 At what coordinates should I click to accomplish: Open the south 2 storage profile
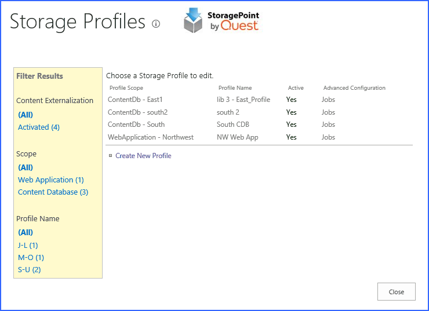(x=228, y=112)
